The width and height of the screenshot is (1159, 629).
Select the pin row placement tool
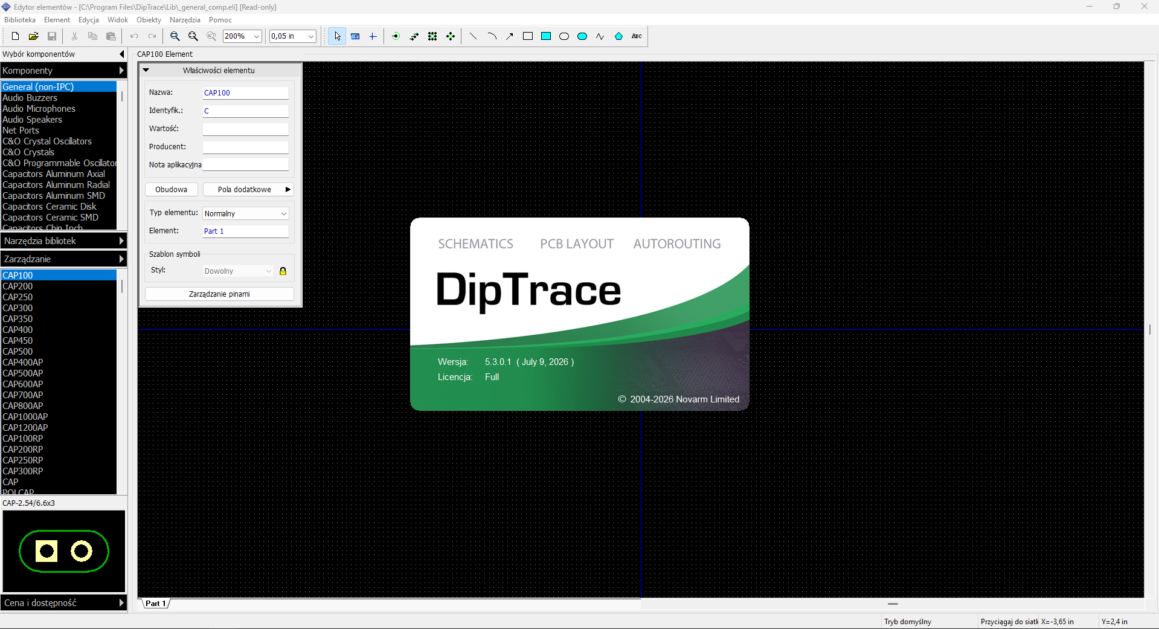pos(414,36)
